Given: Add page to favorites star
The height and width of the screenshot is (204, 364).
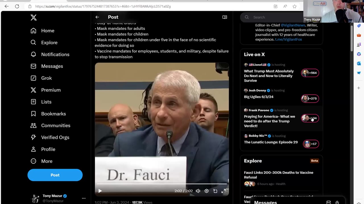Looking at the screenshot, I should [x=295, y=6].
